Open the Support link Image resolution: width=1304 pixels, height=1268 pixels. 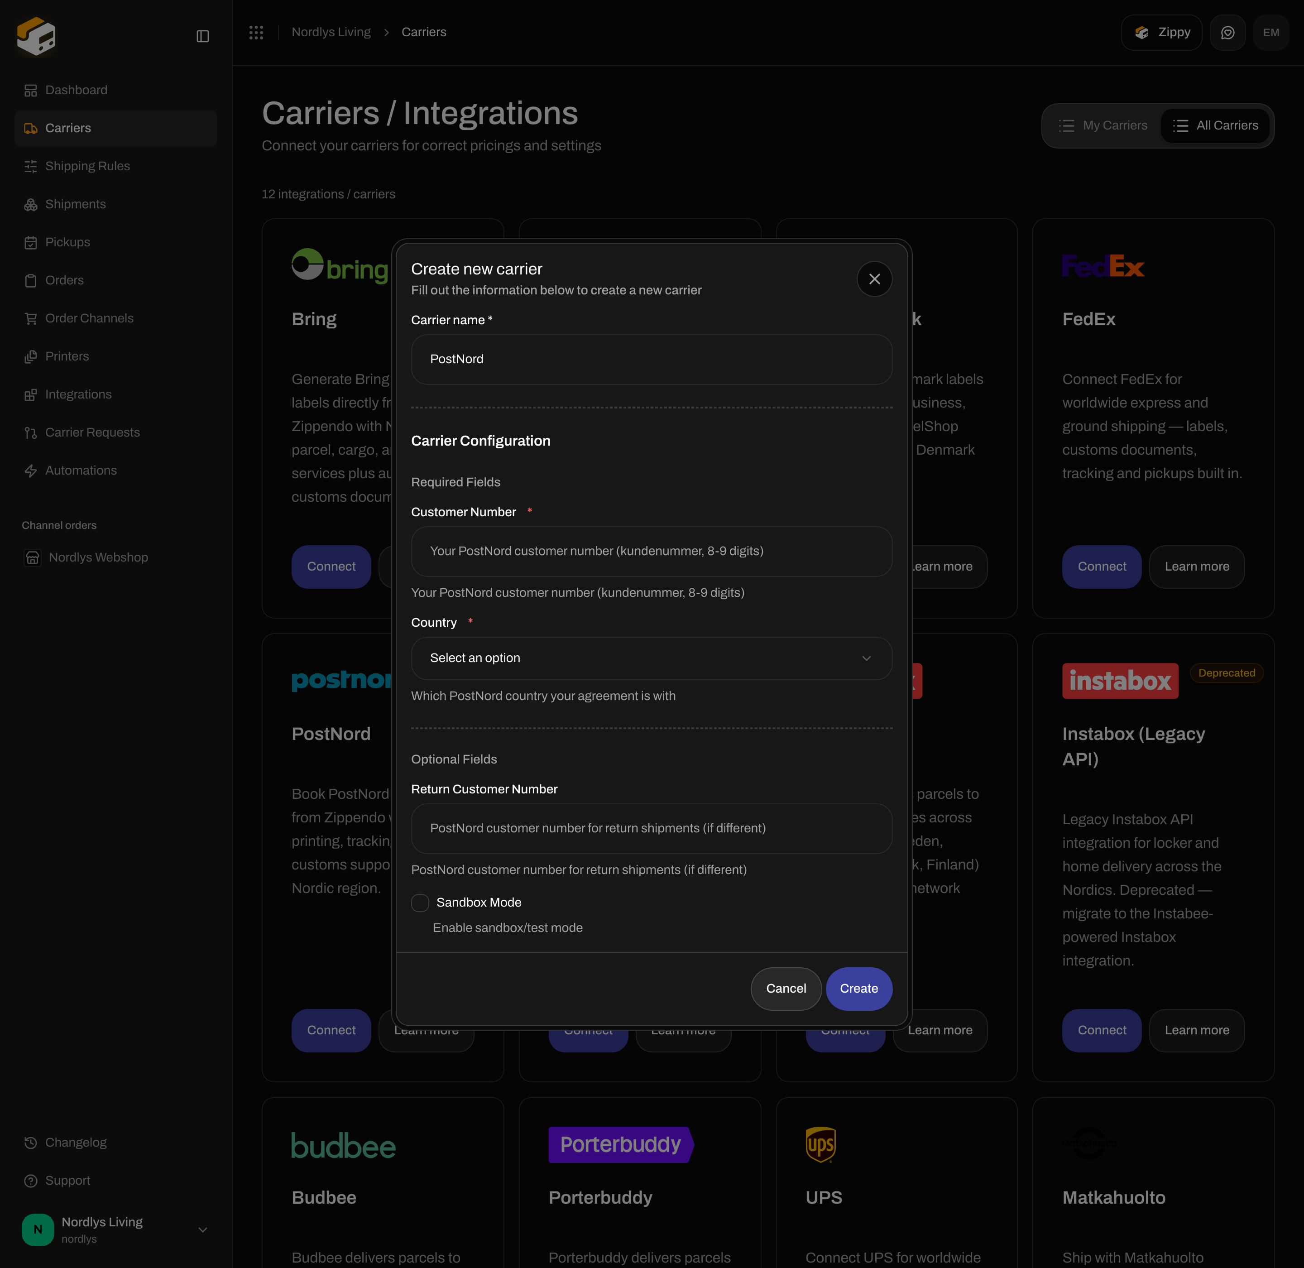[116, 1181]
